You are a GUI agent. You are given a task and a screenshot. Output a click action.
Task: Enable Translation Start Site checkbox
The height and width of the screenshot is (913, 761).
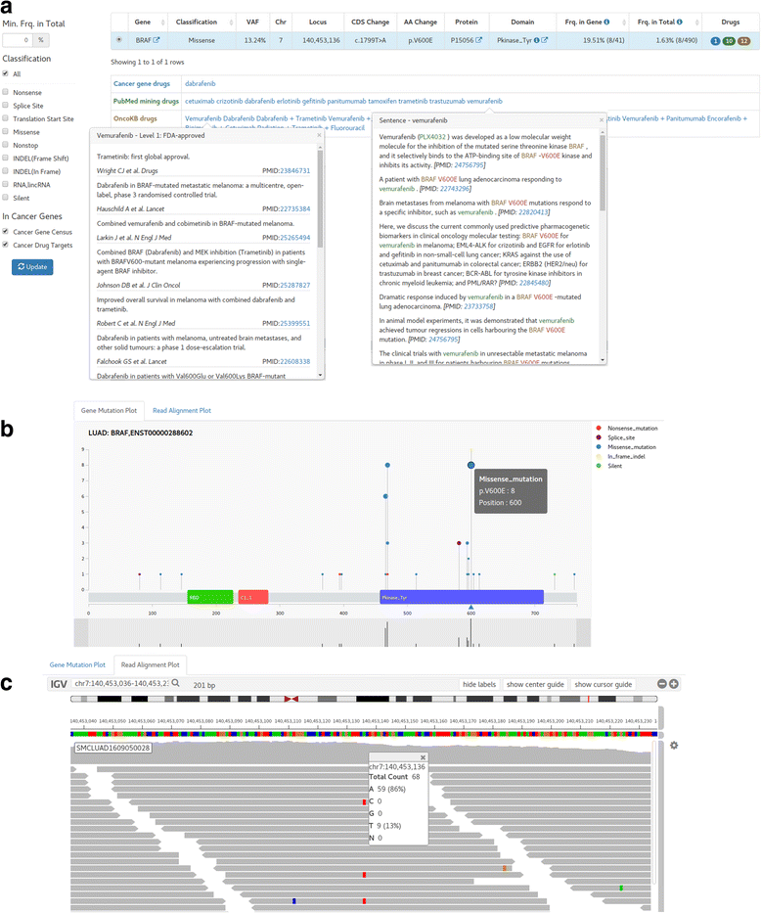point(5,118)
